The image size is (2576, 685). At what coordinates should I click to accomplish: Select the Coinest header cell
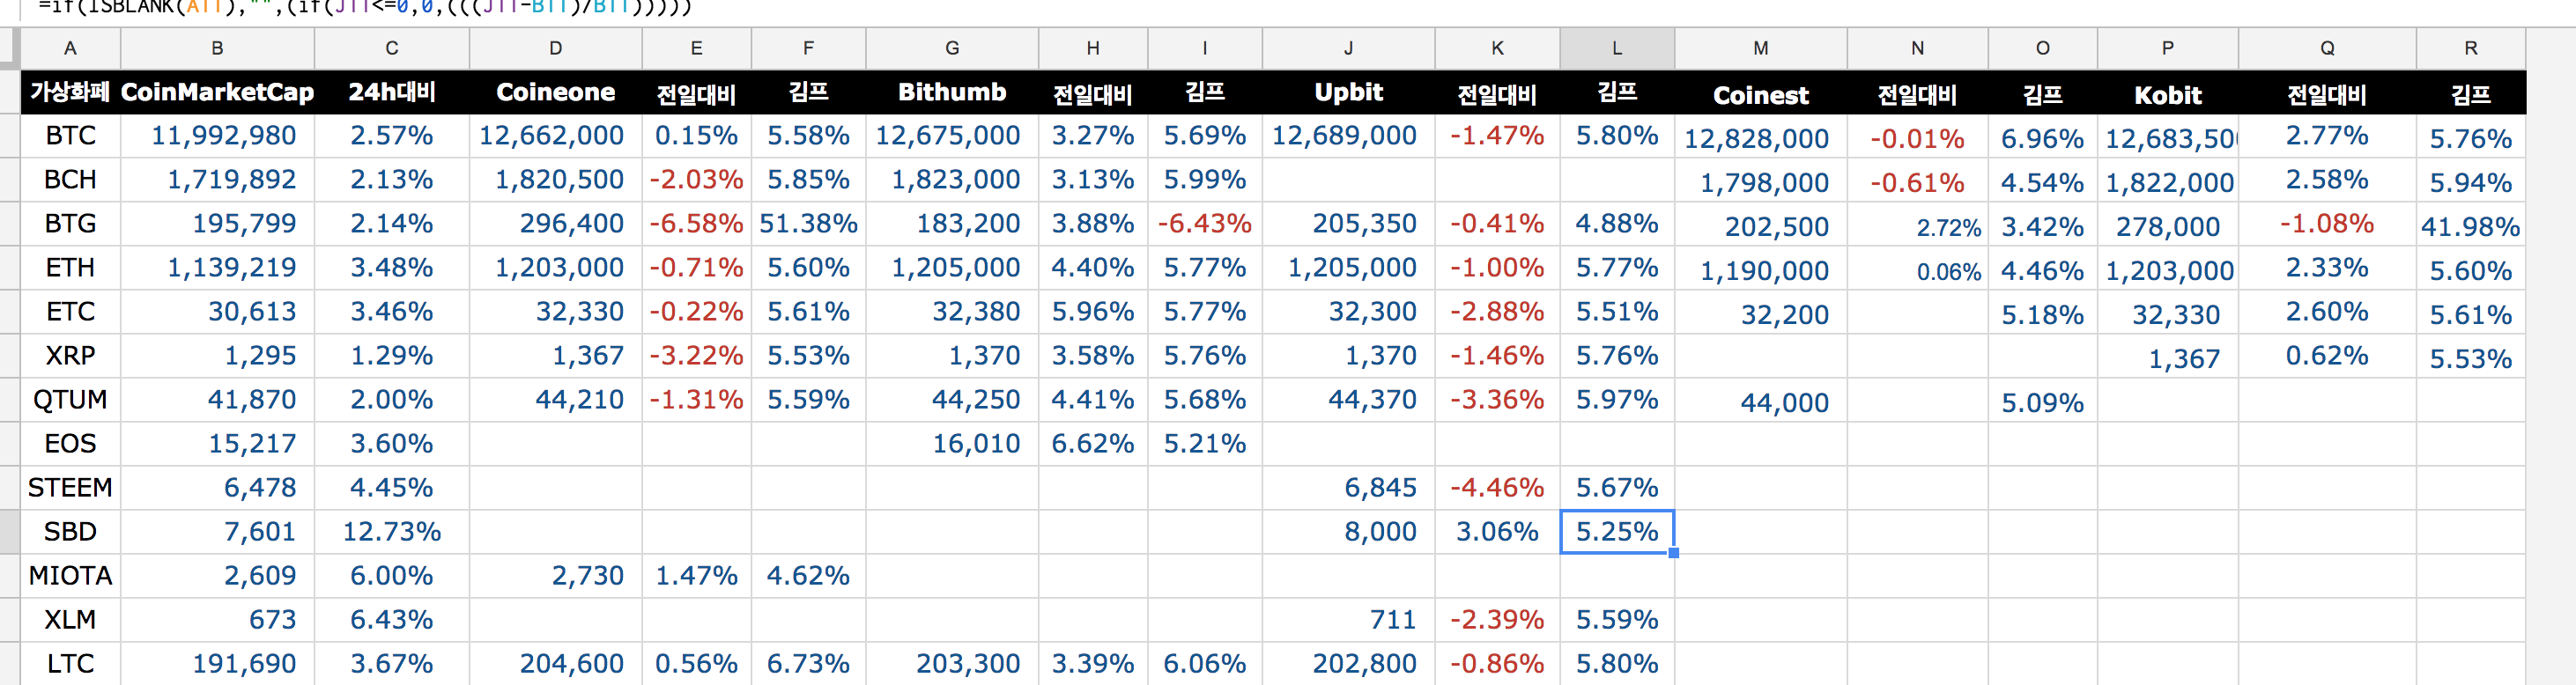[1761, 95]
